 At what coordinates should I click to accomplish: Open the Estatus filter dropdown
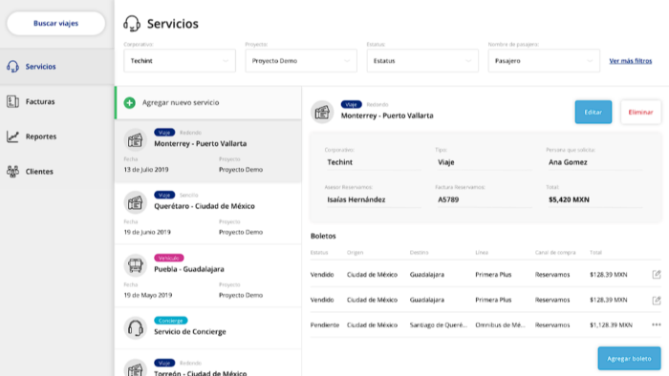(422, 61)
